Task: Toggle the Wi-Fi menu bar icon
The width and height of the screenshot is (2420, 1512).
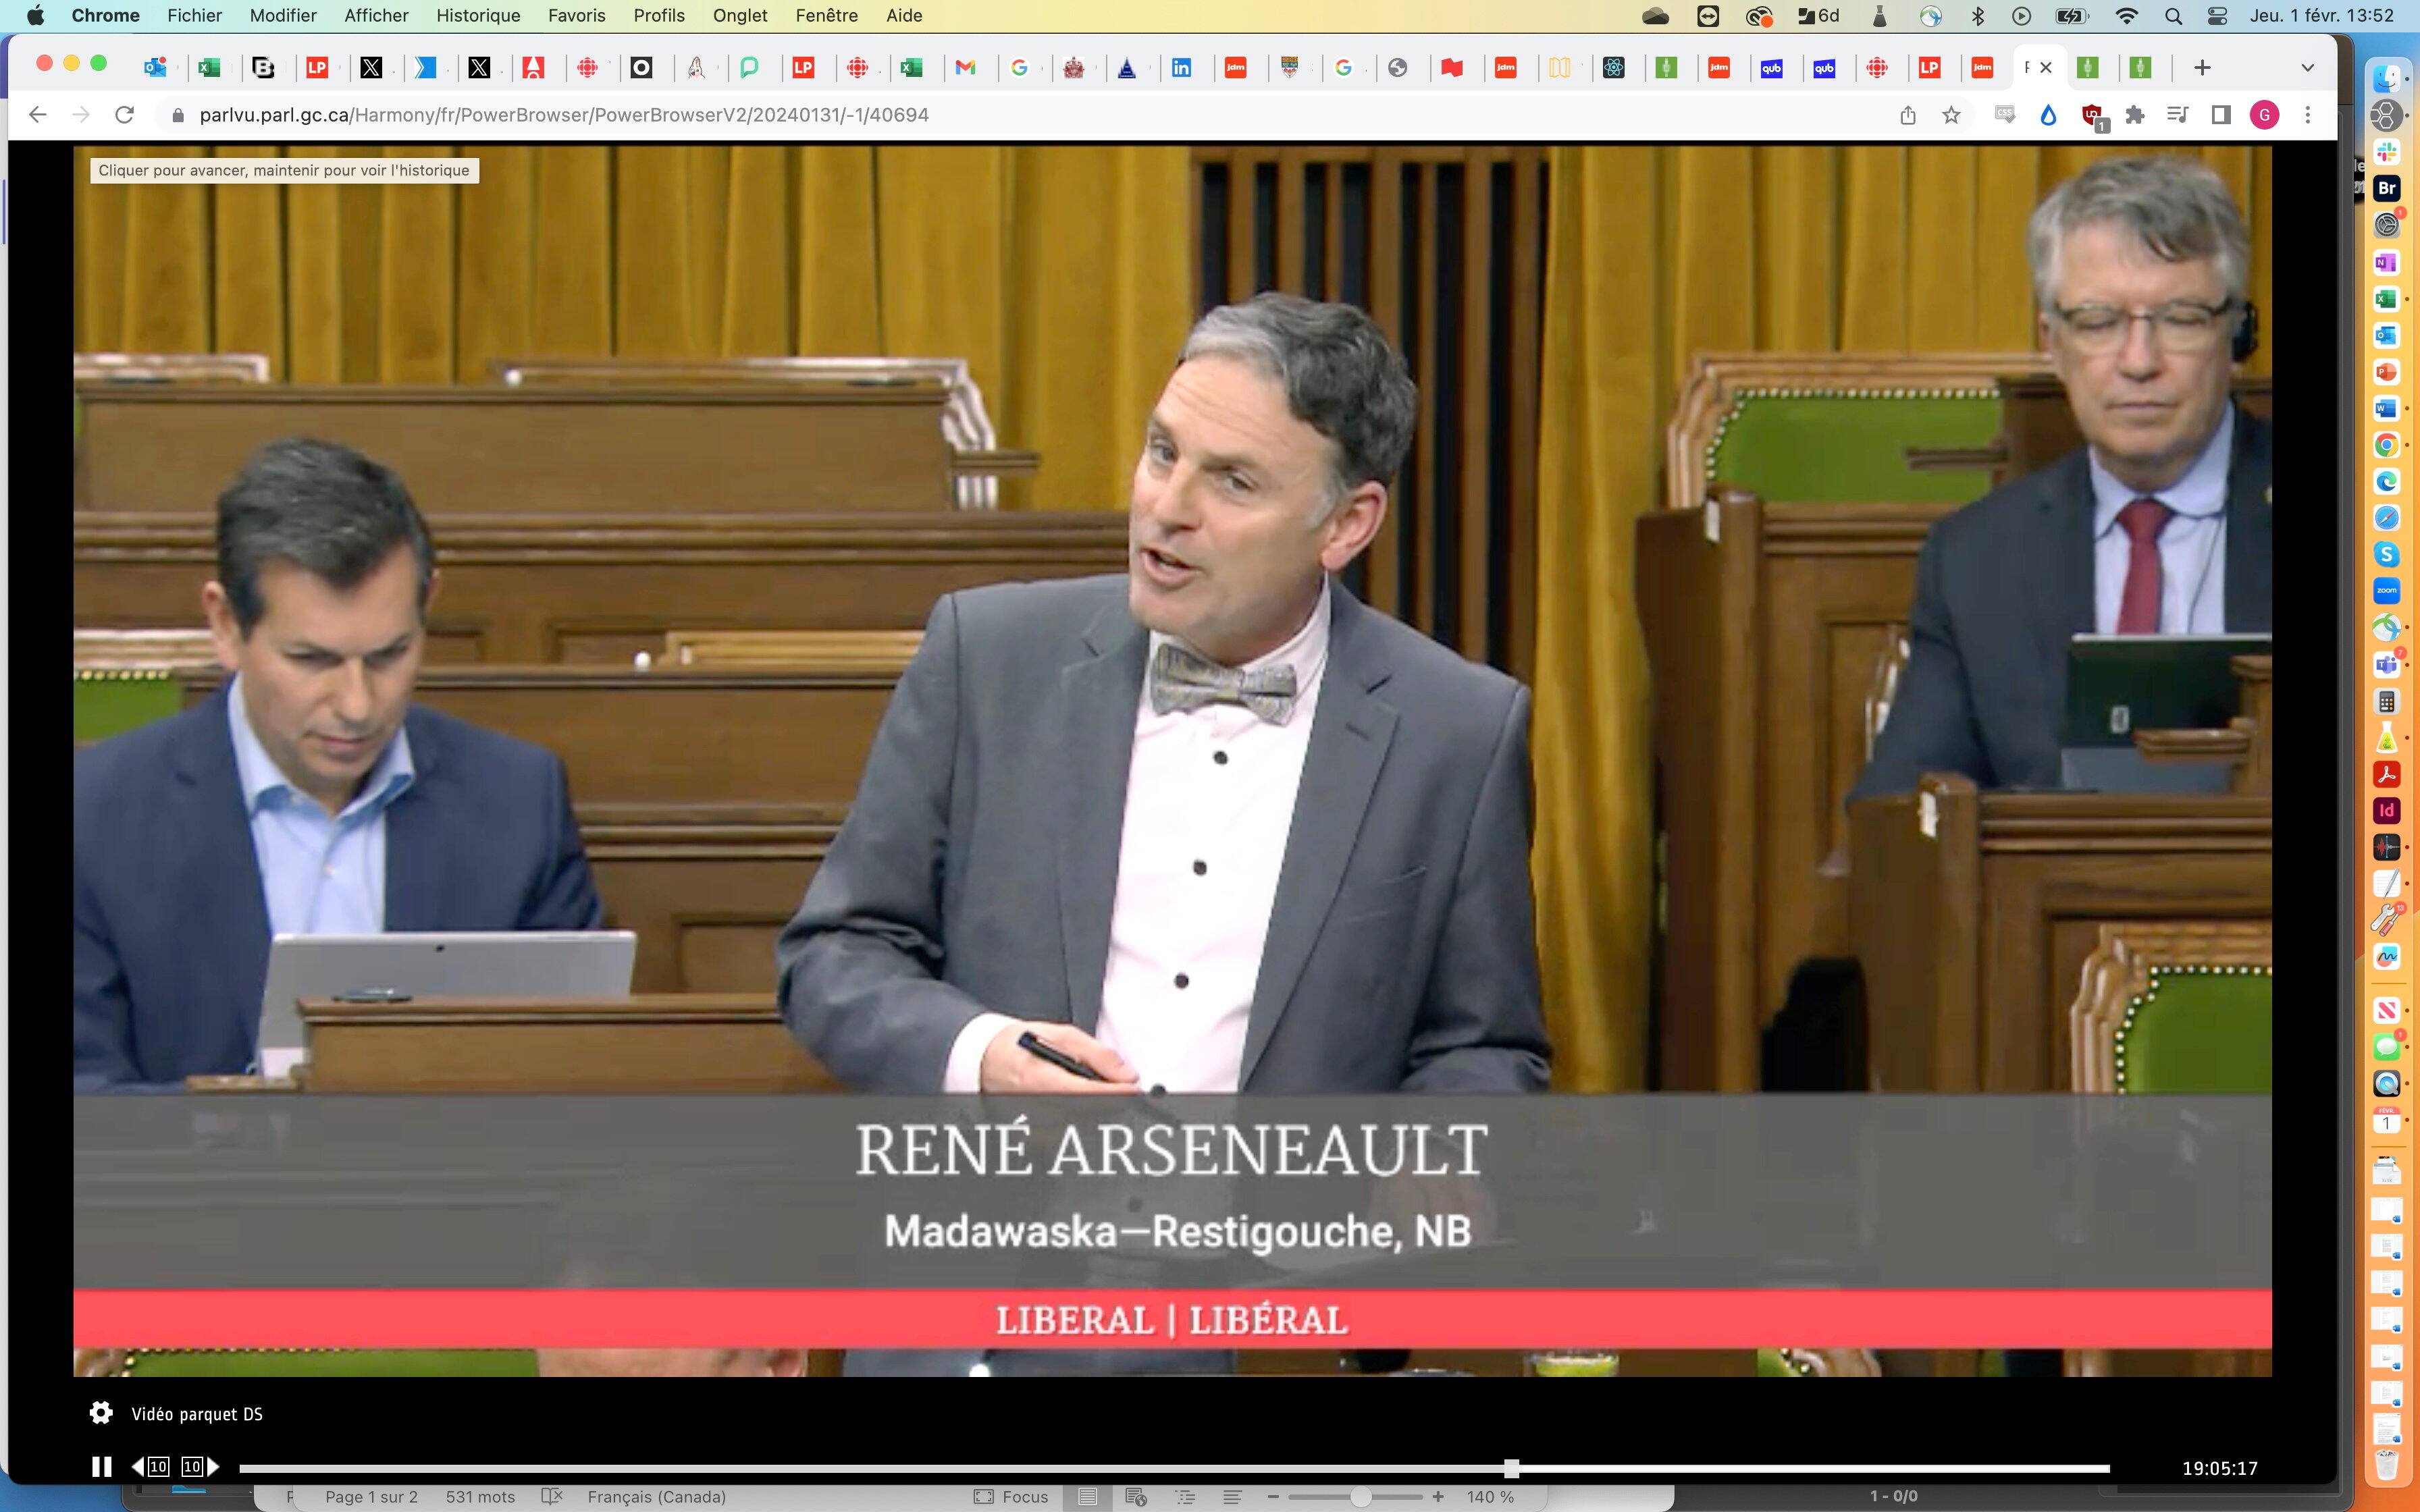Action: (x=2127, y=16)
